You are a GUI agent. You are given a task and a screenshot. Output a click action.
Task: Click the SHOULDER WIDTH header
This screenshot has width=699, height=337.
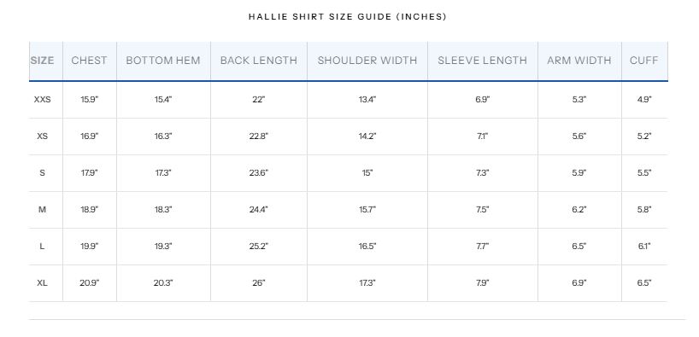tap(367, 61)
